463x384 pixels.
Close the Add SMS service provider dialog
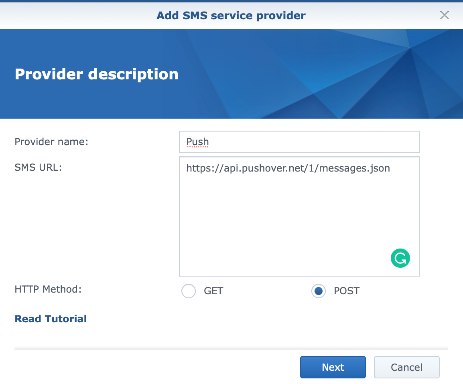(445, 15)
